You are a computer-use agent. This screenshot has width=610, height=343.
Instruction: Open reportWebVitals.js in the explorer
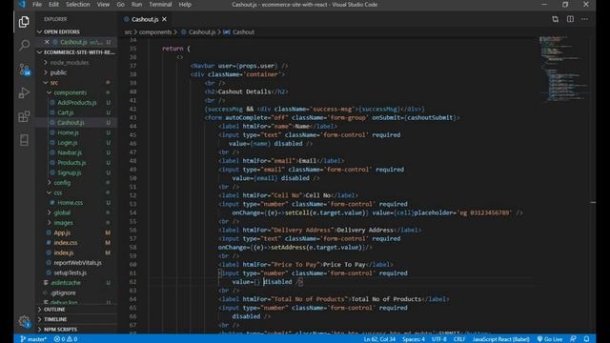(77, 263)
